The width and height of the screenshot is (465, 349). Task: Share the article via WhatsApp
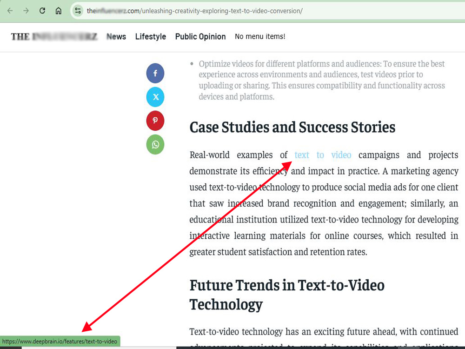pyautogui.click(x=155, y=144)
